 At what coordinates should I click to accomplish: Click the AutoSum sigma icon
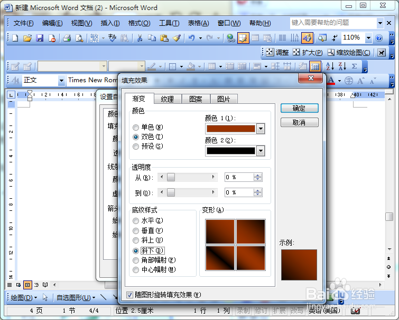[x=354, y=66]
